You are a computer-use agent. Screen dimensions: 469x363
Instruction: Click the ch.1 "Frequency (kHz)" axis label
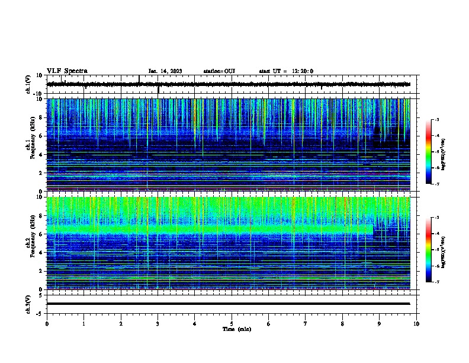pos(33,138)
